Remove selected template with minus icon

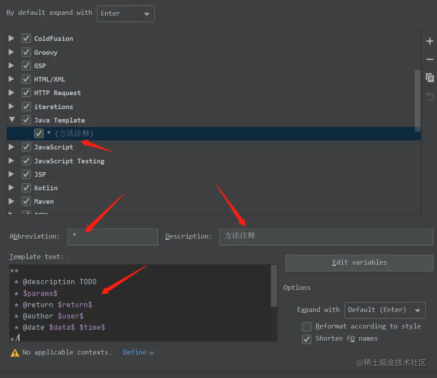[x=430, y=59]
